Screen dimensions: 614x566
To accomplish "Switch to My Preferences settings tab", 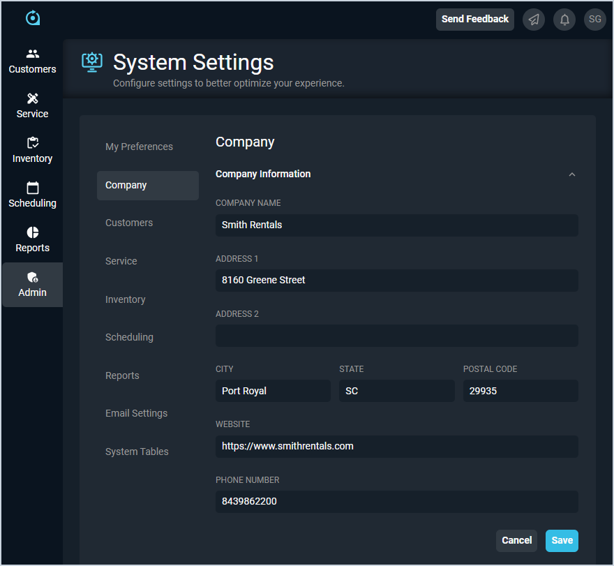I will pos(139,147).
